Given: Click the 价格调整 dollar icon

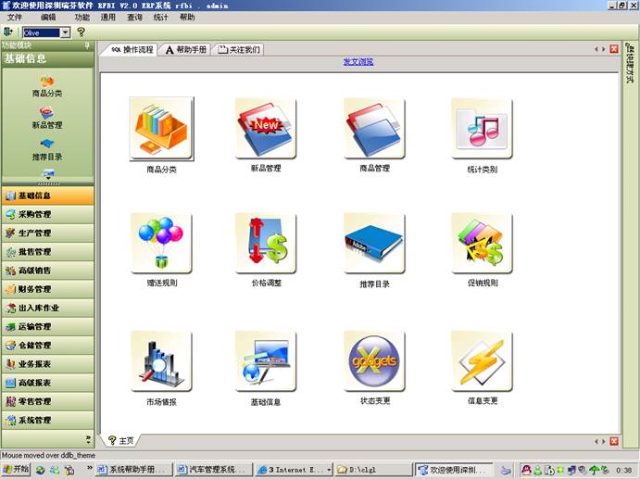Looking at the screenshot, I should (266, 244).
